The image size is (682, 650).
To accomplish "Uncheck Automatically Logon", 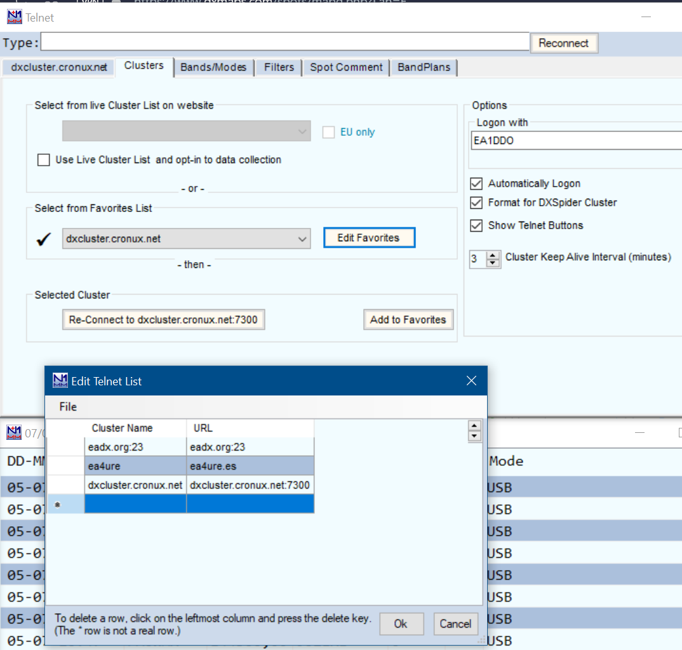I will pyautogui.click(x=476, y=184).
